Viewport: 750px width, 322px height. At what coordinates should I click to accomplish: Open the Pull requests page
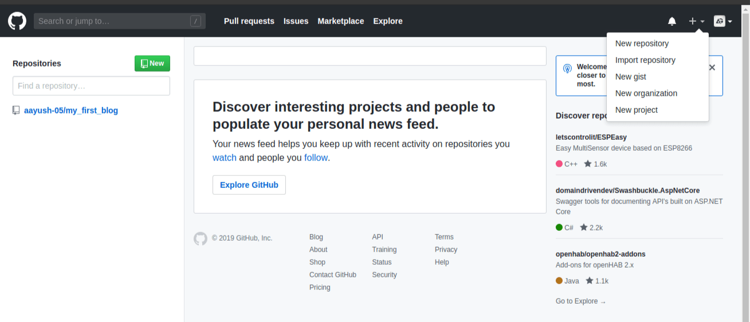click(x=249, y=21)
